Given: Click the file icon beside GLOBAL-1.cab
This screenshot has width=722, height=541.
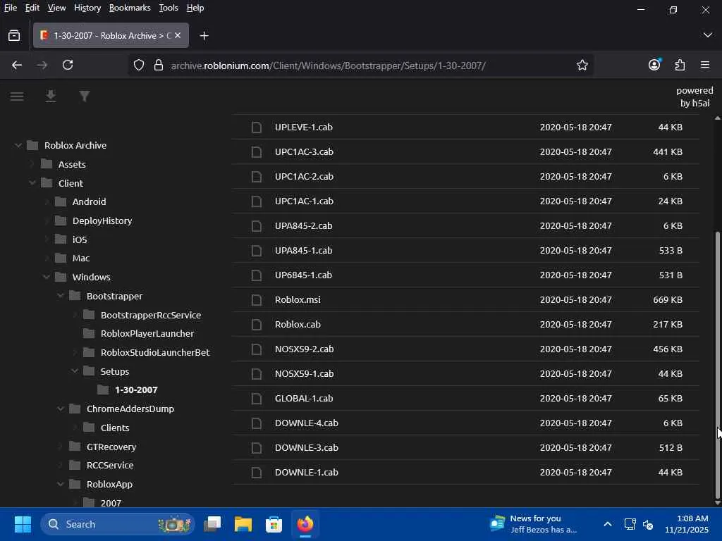Looking at the screenshot, I should click(x=257, y=399).
